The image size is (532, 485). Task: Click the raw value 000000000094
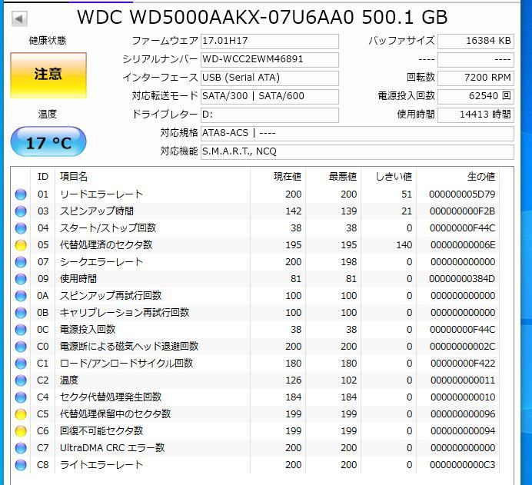click(463, 431)
